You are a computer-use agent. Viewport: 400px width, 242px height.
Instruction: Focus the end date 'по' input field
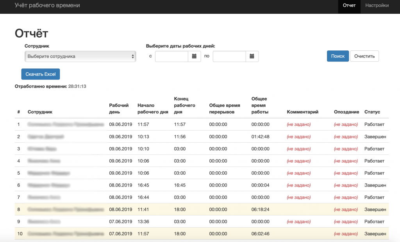point(229,56)
